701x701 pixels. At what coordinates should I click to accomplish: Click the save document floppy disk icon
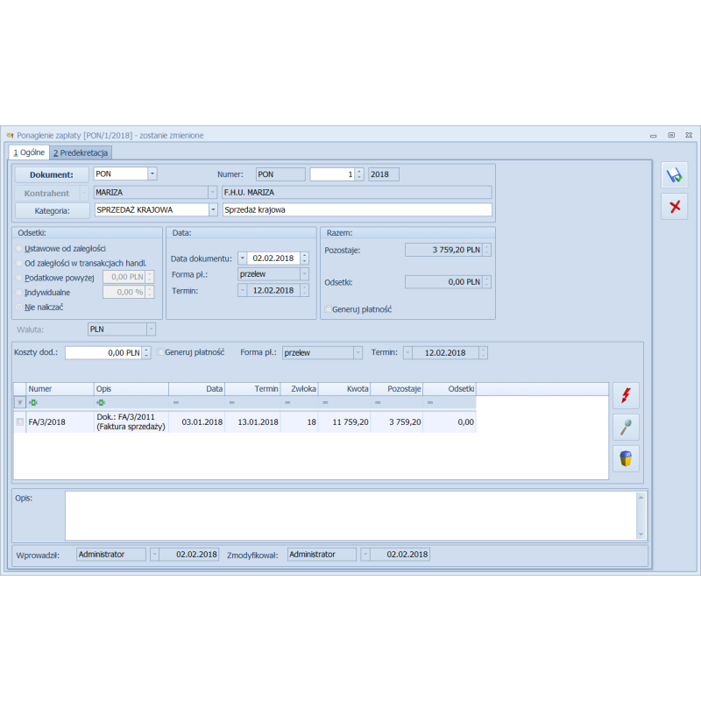674,175
